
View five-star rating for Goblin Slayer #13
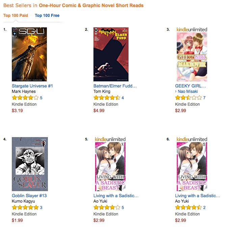(x=25, y=207)
